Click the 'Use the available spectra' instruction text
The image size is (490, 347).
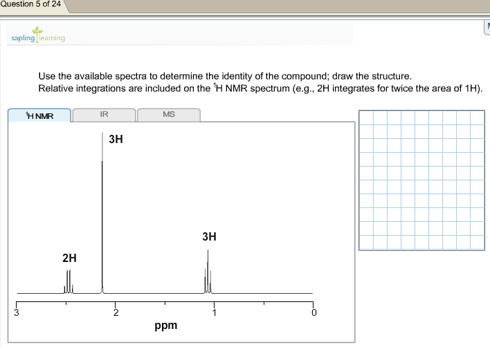[225, 76]
